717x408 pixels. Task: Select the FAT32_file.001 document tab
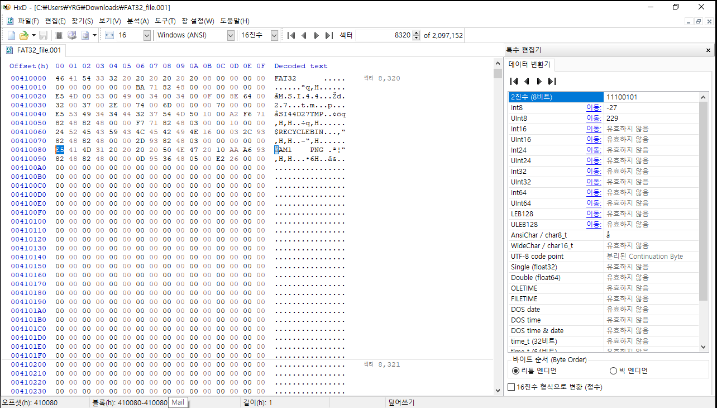pyautogui.click(x=34, y=50)
